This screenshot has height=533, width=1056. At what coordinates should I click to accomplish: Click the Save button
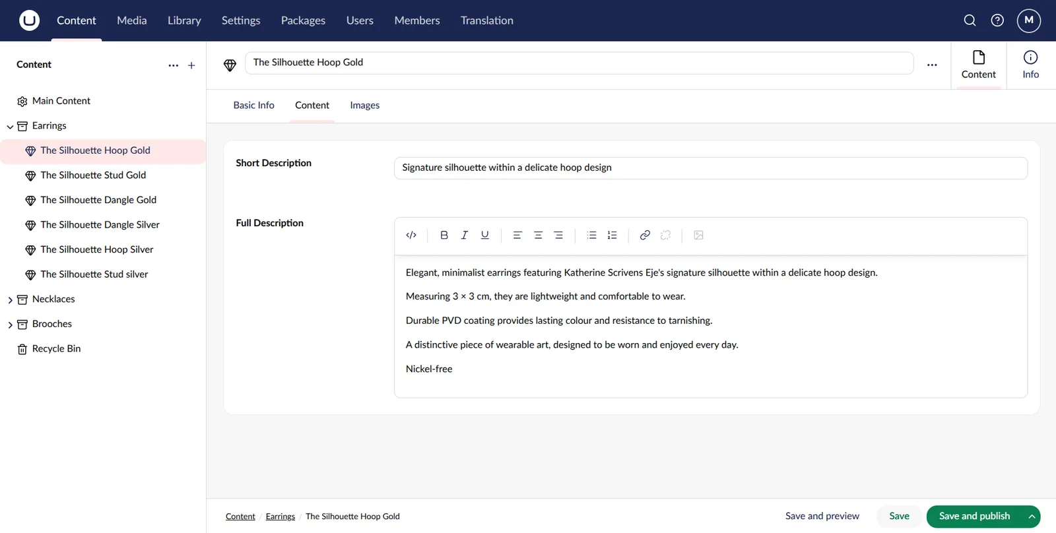click(x=899, y=517)
